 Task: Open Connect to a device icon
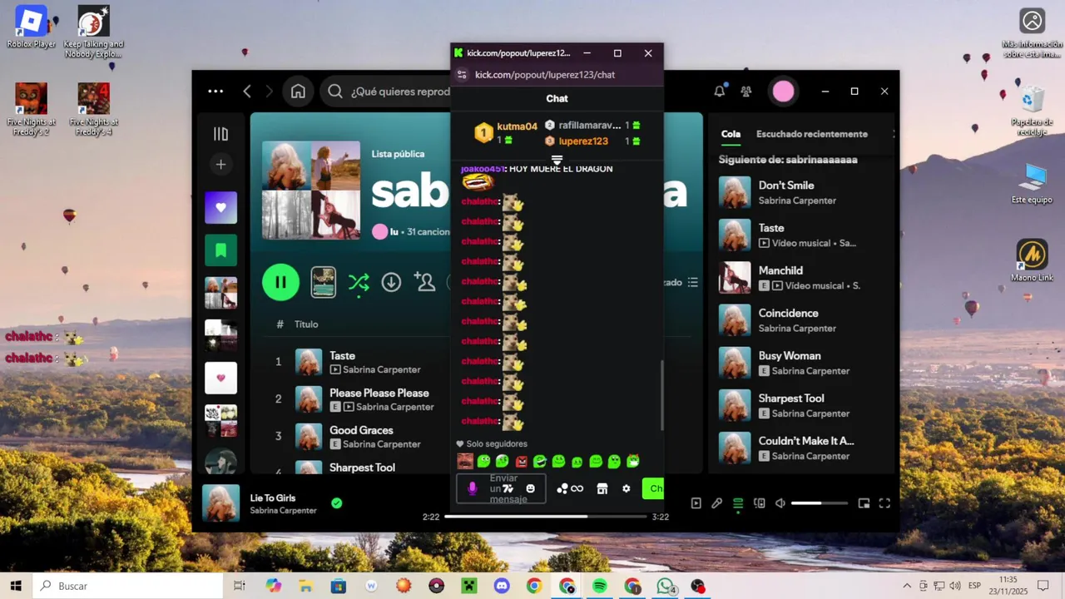click(x=759, y=503)
